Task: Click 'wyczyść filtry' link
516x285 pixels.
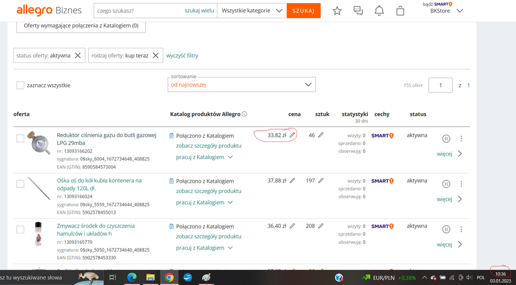Action: (182, 55)
